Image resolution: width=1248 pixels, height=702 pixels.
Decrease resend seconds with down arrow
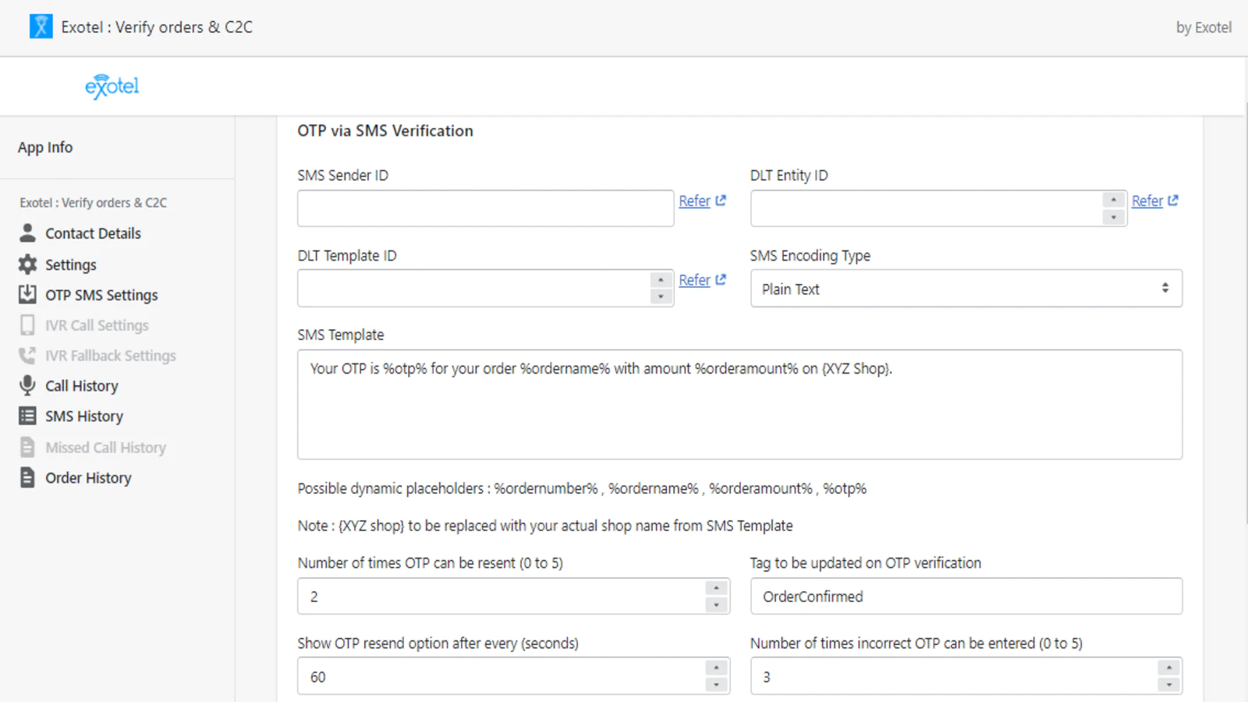pos(716,685)
